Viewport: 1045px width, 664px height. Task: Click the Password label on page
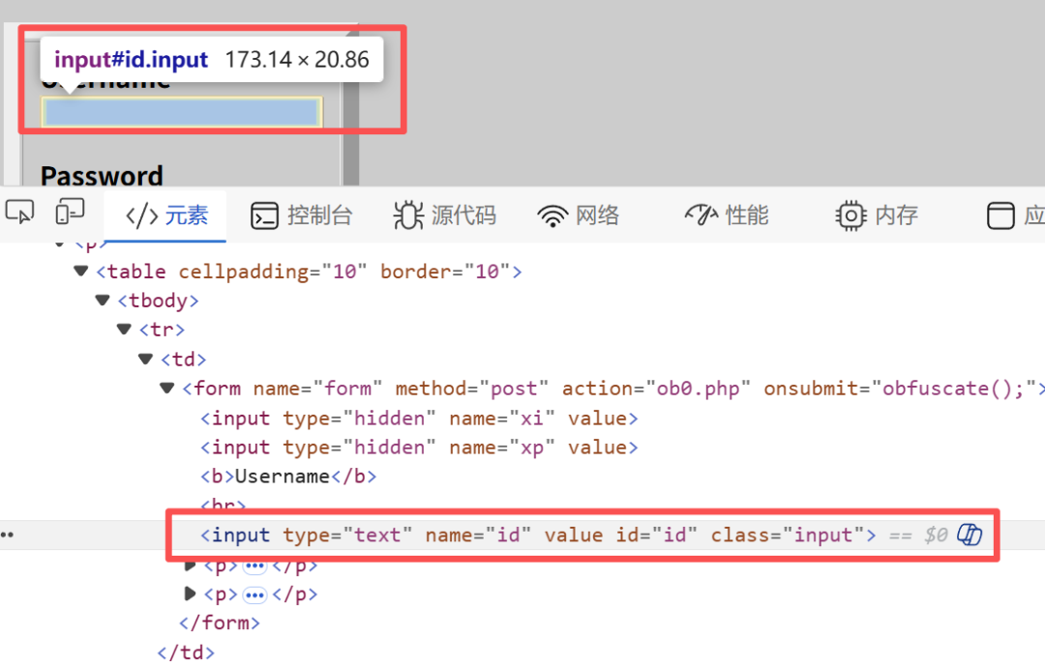point(102,176)
